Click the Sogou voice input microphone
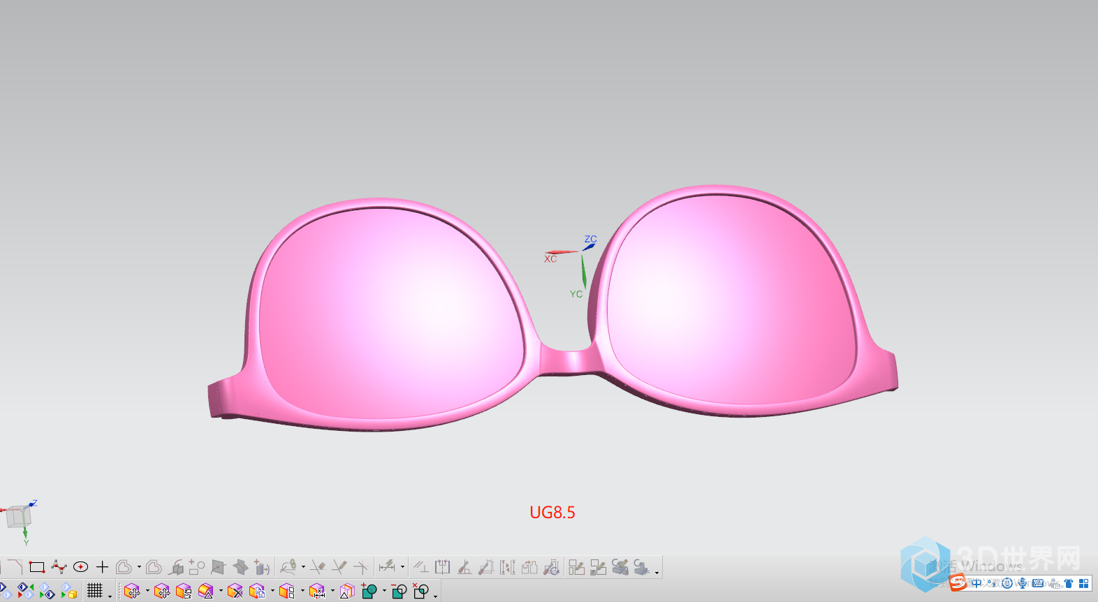Viewport: 1098px width, 602px height. [x=1023, y=582]
